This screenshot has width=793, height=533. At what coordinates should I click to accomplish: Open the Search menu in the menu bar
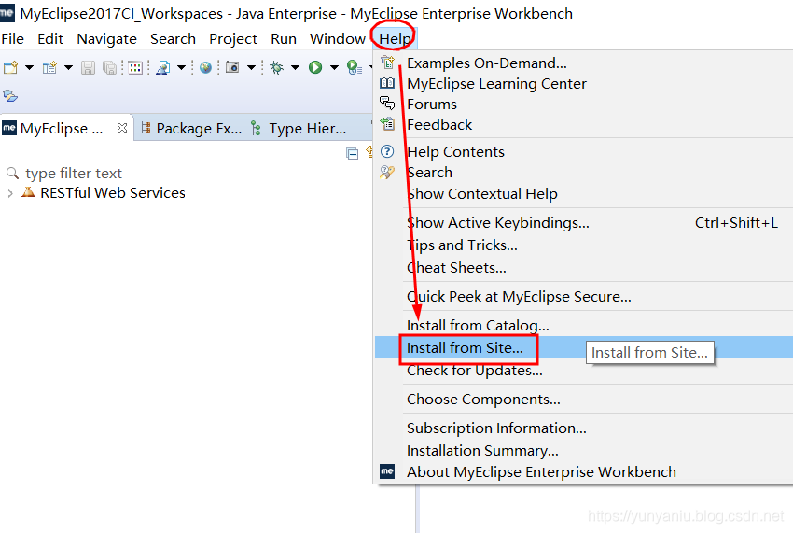pyautogui.click(x=173, y=39)
